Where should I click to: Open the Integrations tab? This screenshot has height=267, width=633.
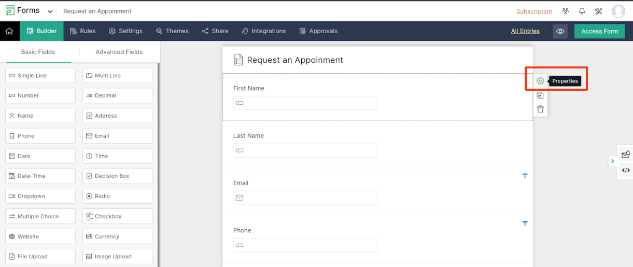pos(264,31)
